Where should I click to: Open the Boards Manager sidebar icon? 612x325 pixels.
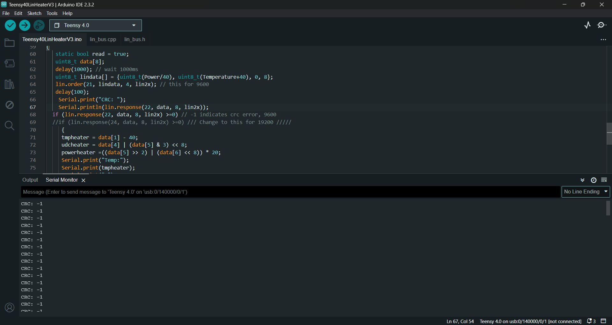click(10, 63)
